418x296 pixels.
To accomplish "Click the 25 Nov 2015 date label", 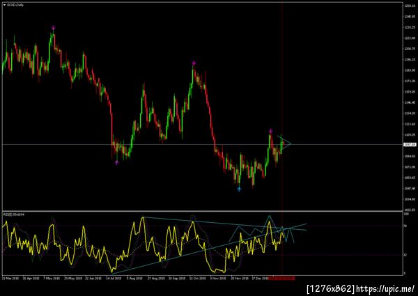I will 240,278.
